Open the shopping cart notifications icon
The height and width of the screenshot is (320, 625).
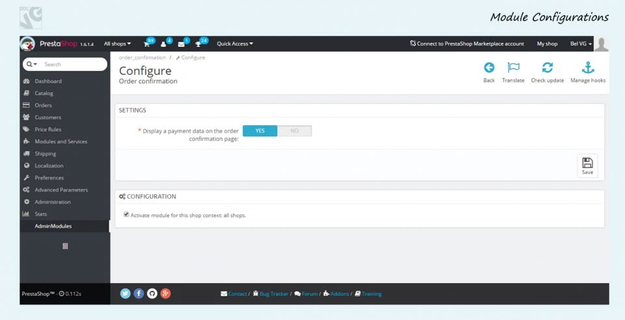tap(147, 44)
